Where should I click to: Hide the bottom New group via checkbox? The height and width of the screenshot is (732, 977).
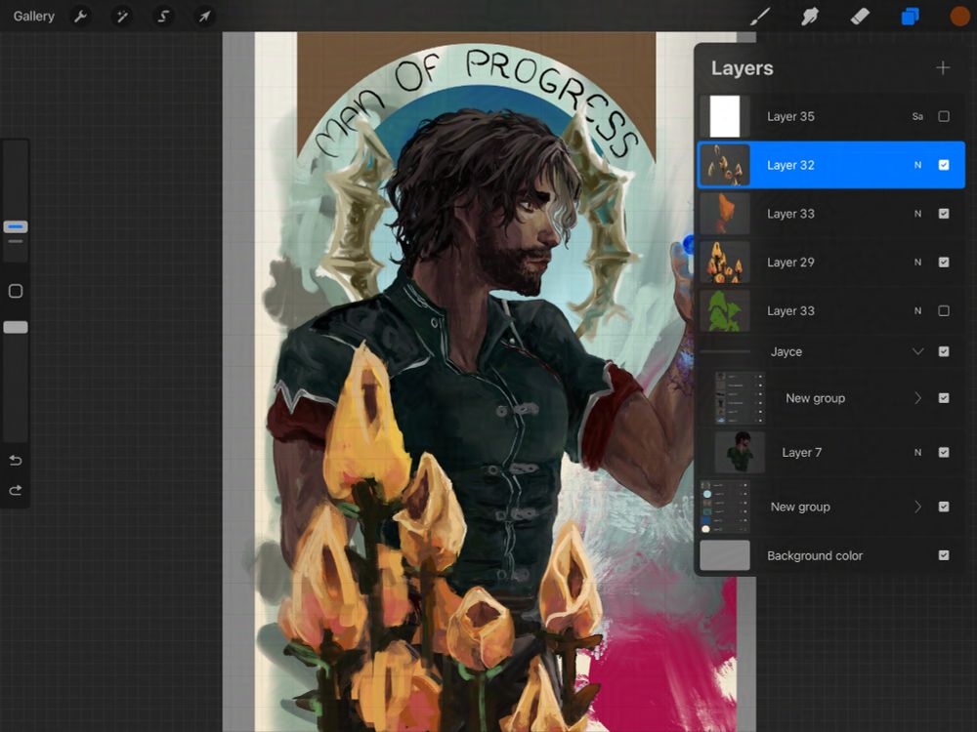point(944,507)
